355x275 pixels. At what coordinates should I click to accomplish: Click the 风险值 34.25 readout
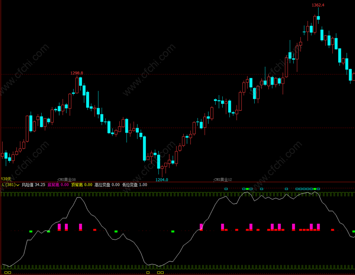tap(34, 185)
